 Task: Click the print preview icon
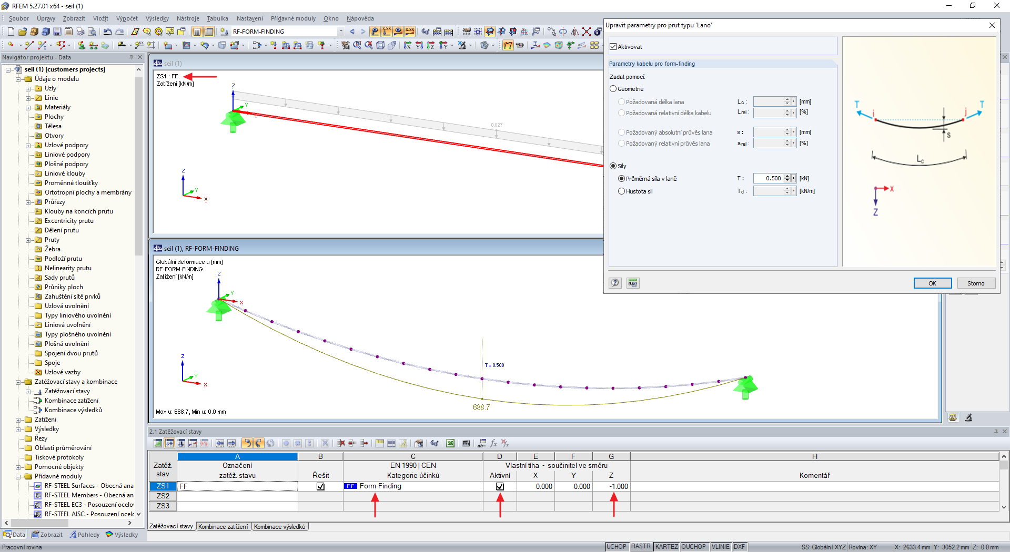click(x=92, y=32)
